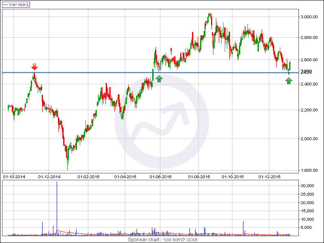Select the 01-02-2015 date on the axis
324x243 pixels.
[x=88, y=177]
